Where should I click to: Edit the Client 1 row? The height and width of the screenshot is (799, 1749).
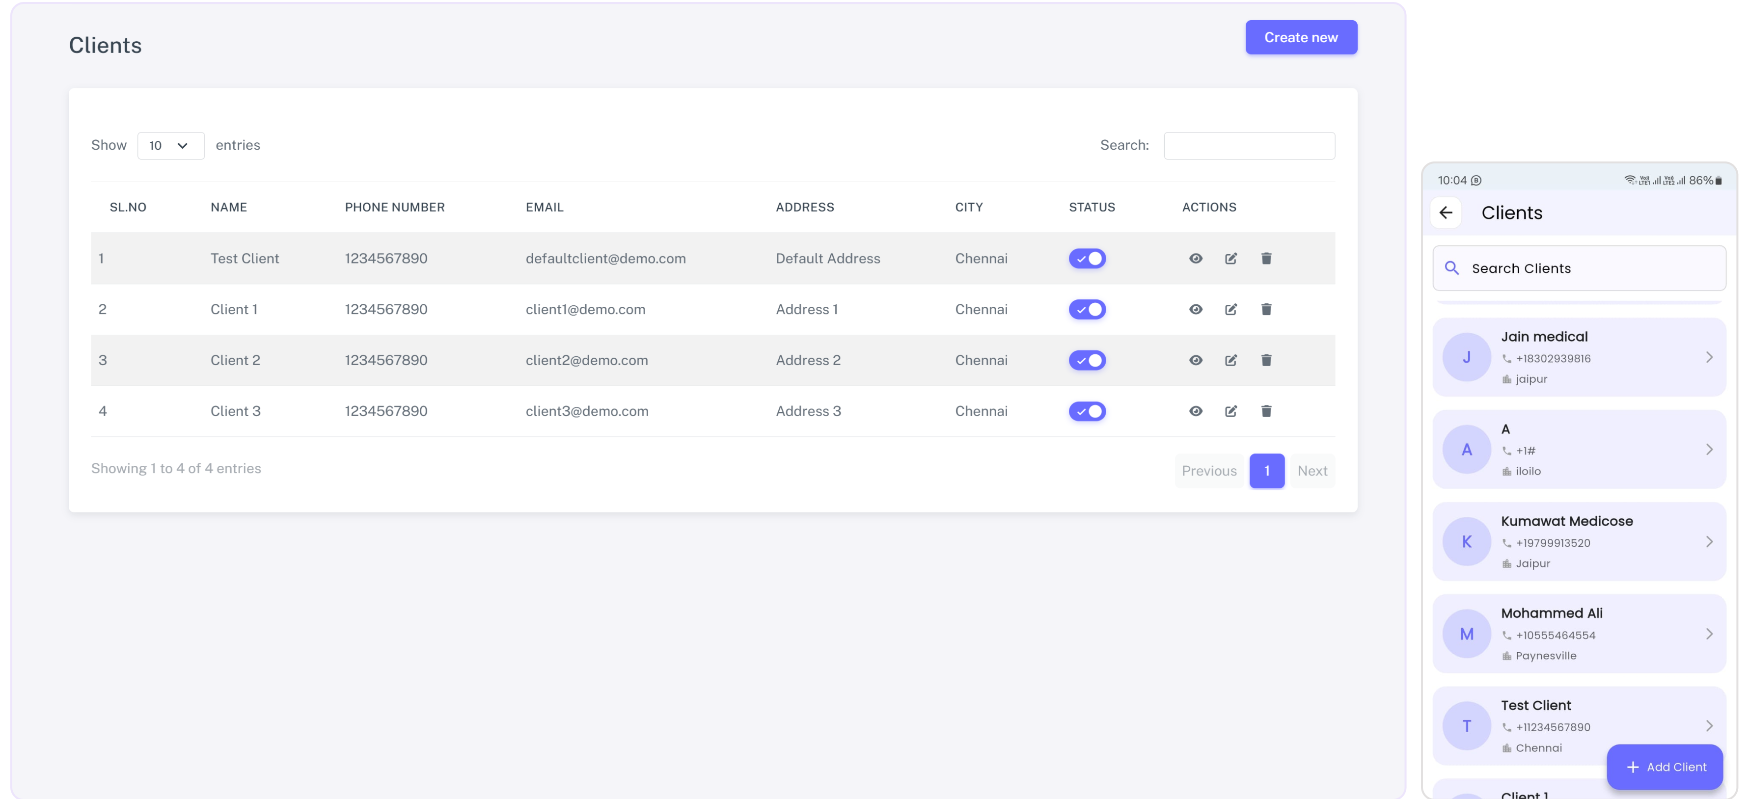point(1231,309)
